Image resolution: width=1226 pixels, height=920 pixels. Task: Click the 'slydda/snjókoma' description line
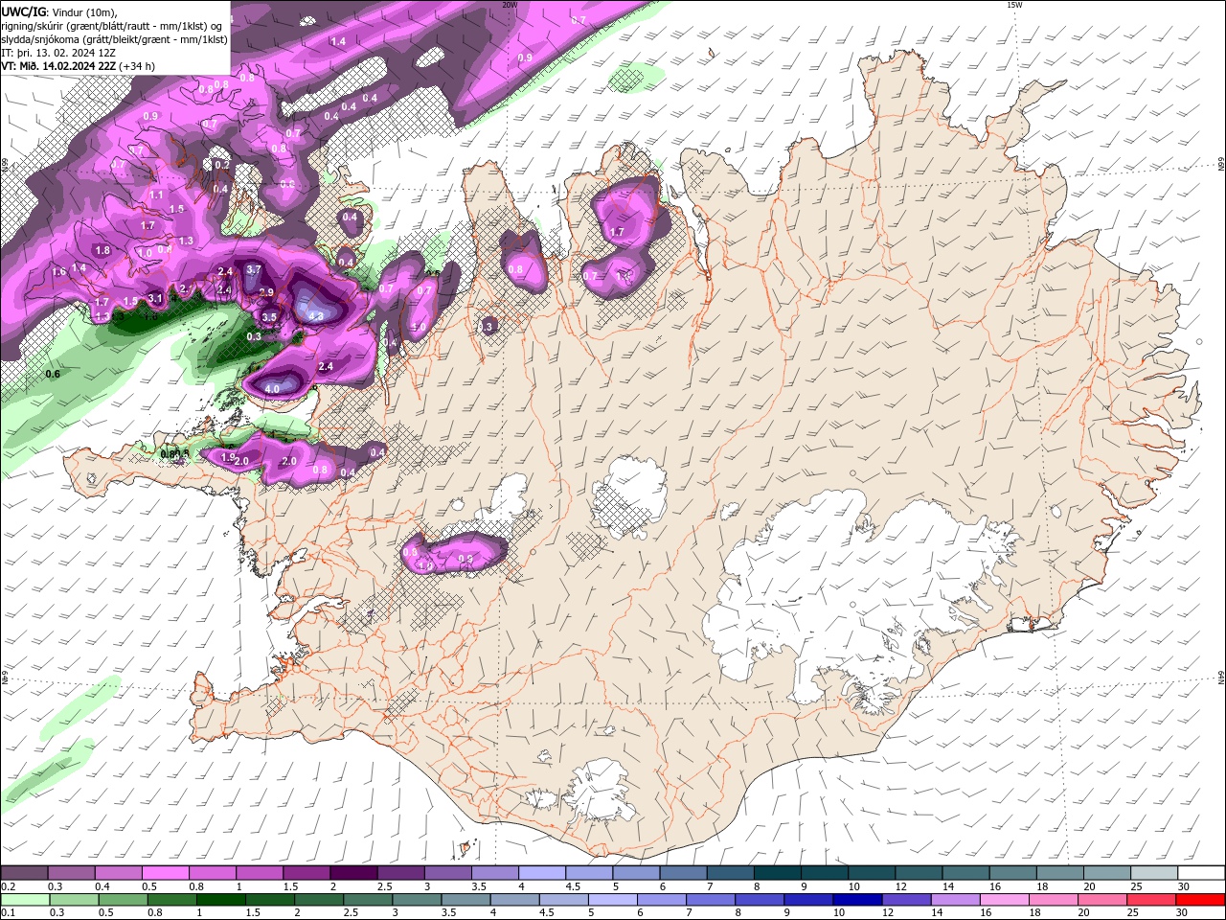click(114, 39)
